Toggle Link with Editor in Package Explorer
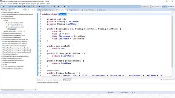The image size is (175, 98). click(26, 10)
